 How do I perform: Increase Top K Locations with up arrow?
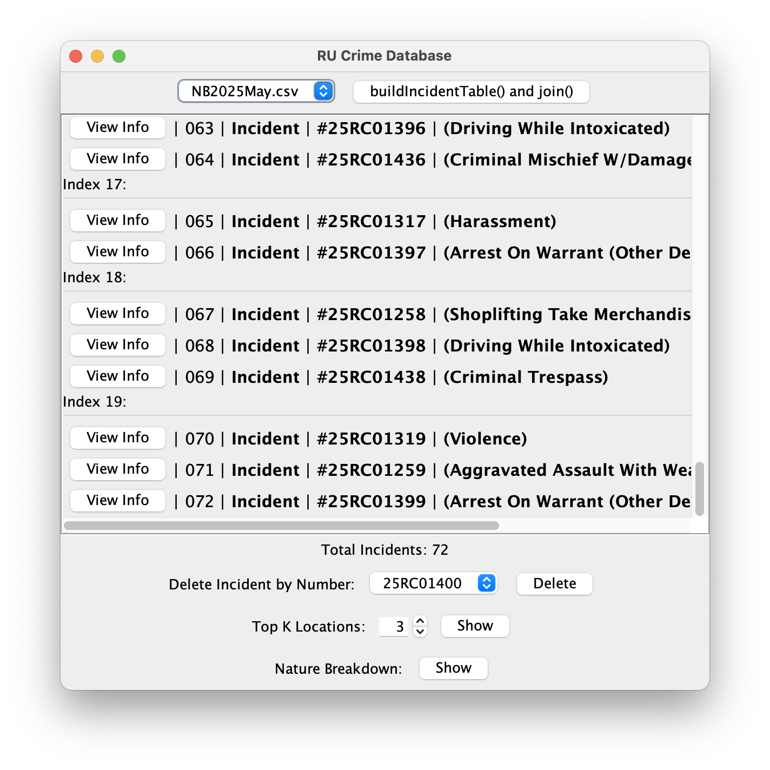420,621
